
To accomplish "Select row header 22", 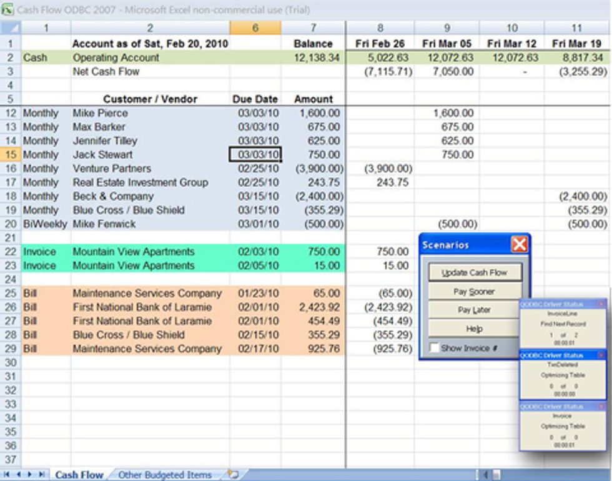I will (x=11, y=252).
